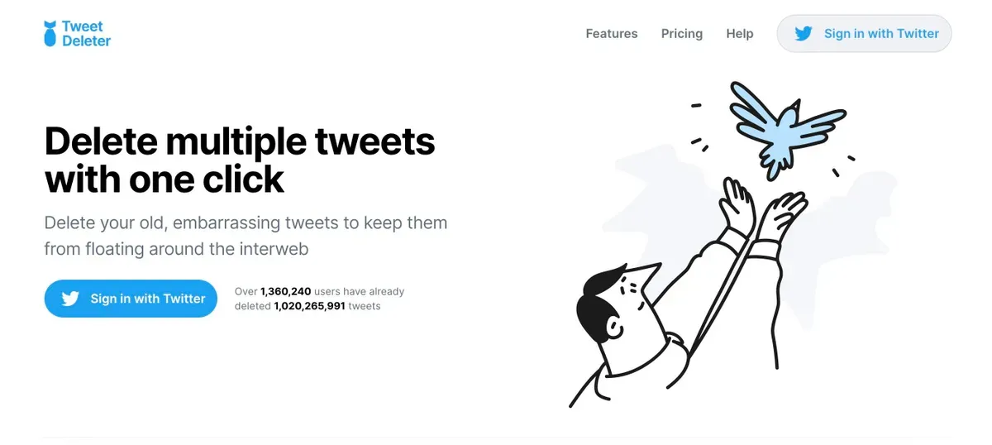Open the Help link in navigation
Screen dimensions: 992x445
coord(740,34)
